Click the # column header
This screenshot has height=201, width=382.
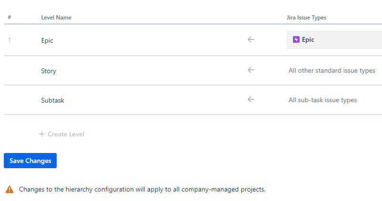(x=10, y=18)
